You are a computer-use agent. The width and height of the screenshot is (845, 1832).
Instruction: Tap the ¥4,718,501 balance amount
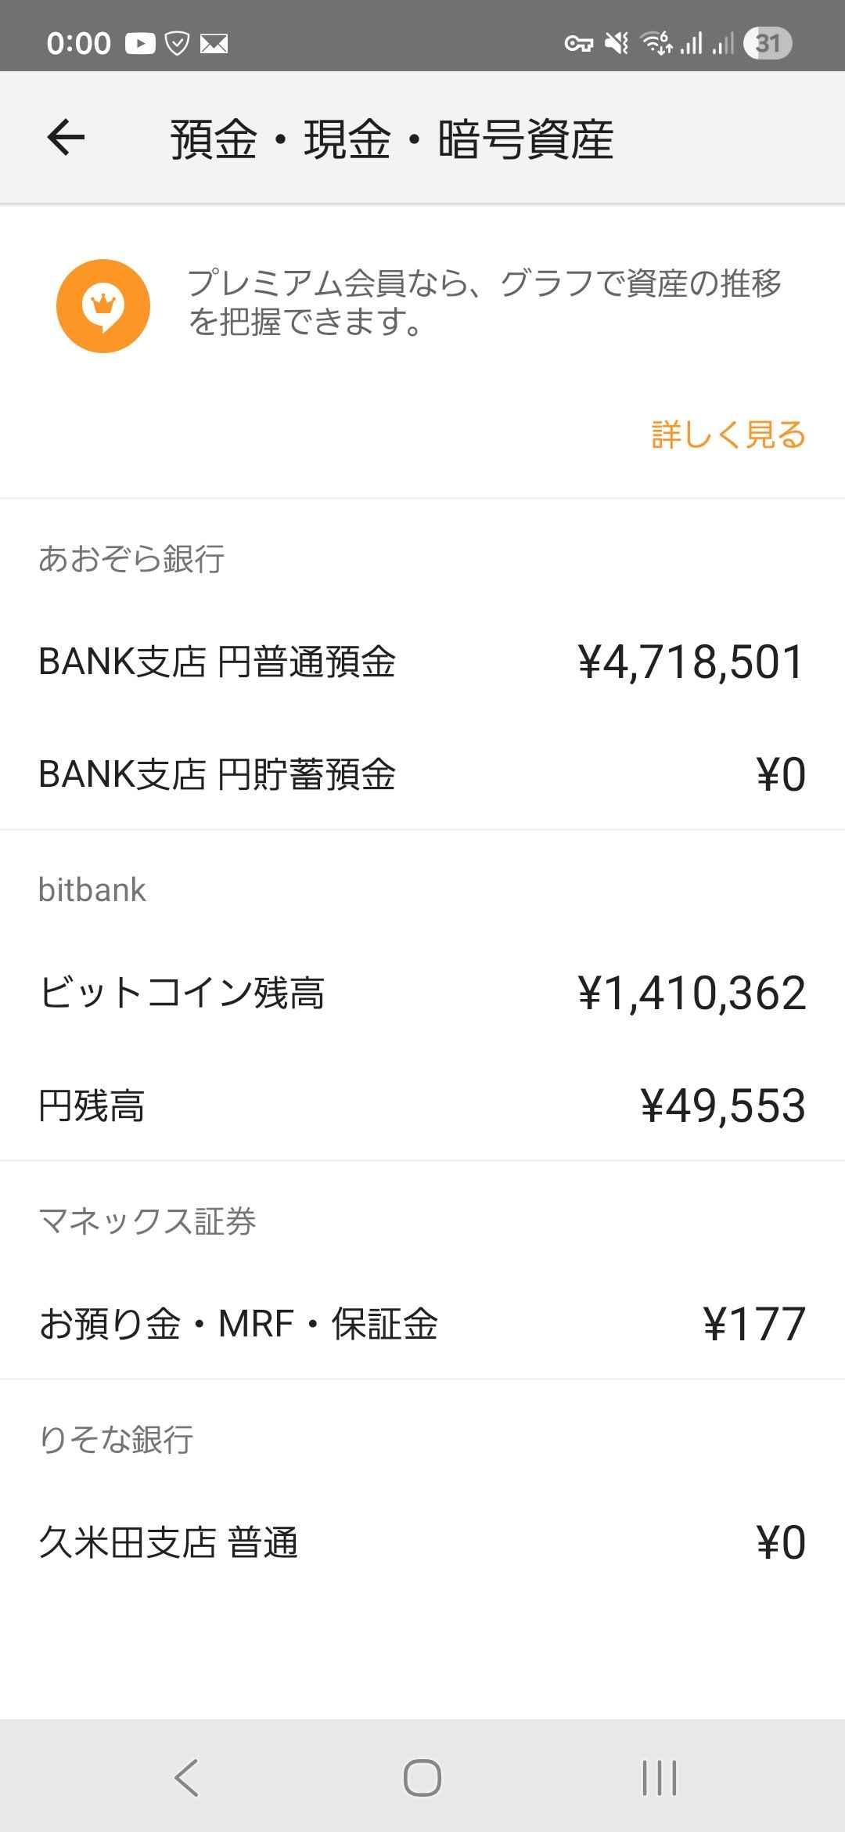point(691,662)
